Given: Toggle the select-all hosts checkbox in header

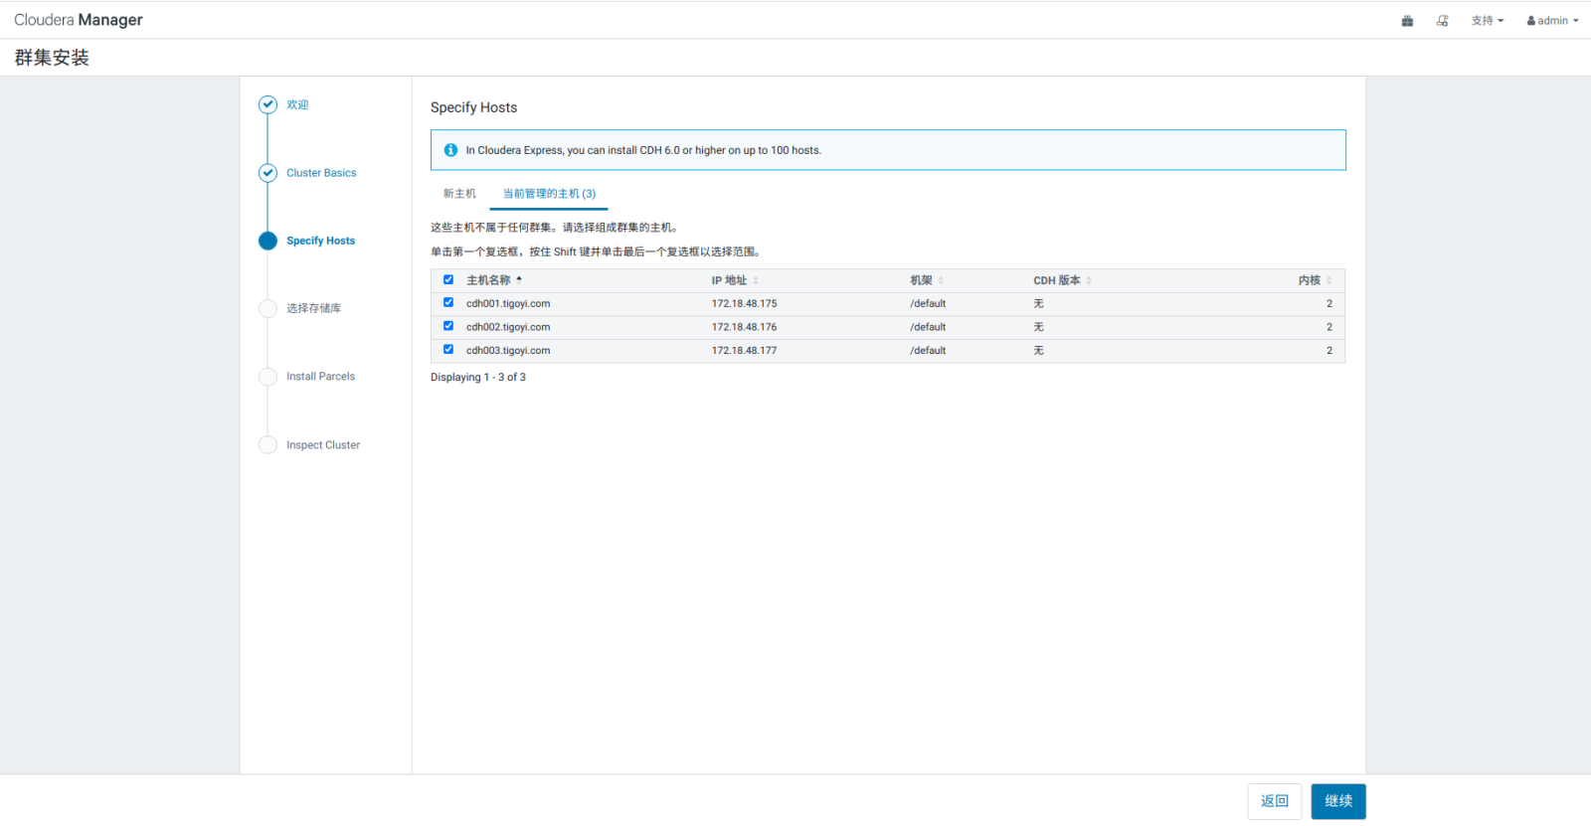Looking at the screenshot, I should (x=448, y=280).
